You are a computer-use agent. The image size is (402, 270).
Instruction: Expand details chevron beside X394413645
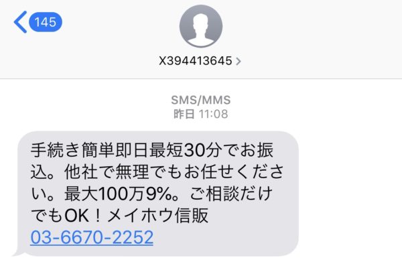click(x=239, y=61)
